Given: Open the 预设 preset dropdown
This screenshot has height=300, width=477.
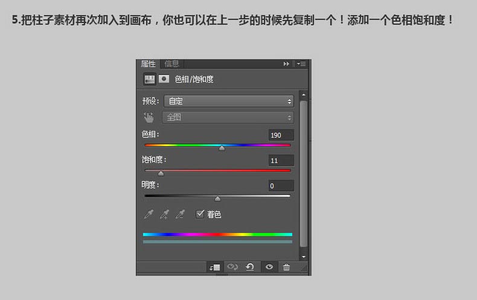Looking at the screenshot, I should coord(228,101).
